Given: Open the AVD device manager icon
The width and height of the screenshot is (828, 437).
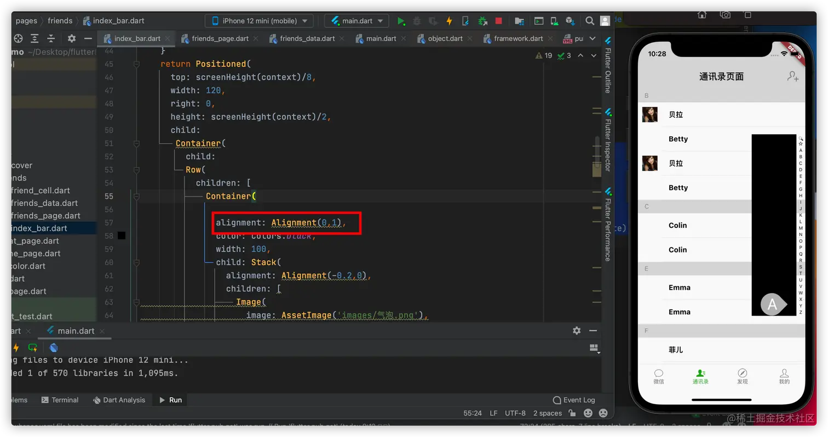Looking at the screenshot, I should pyautogui.click(x=555, y=21).
